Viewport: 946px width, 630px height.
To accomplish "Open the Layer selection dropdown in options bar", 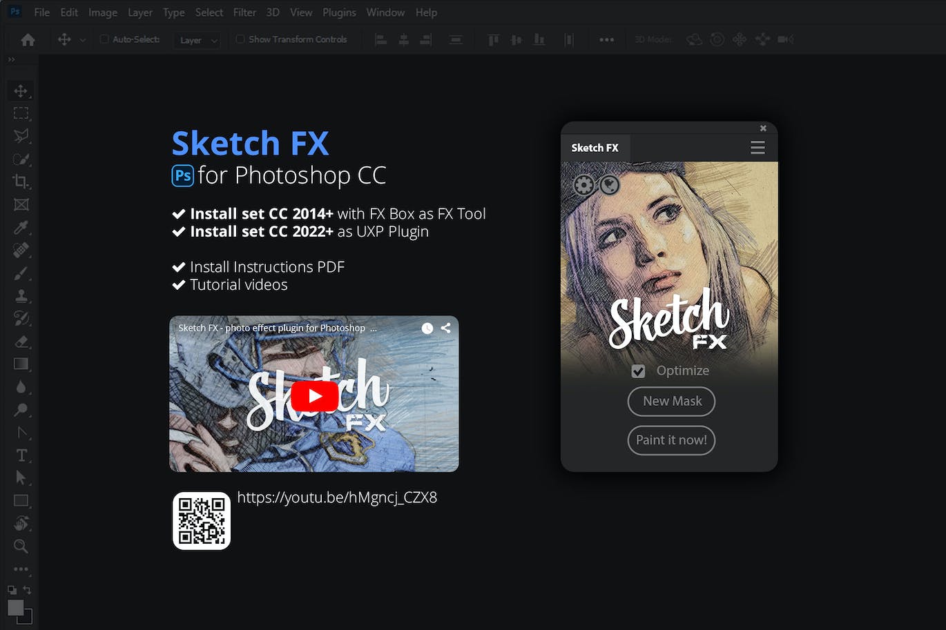I will point(197,40).
